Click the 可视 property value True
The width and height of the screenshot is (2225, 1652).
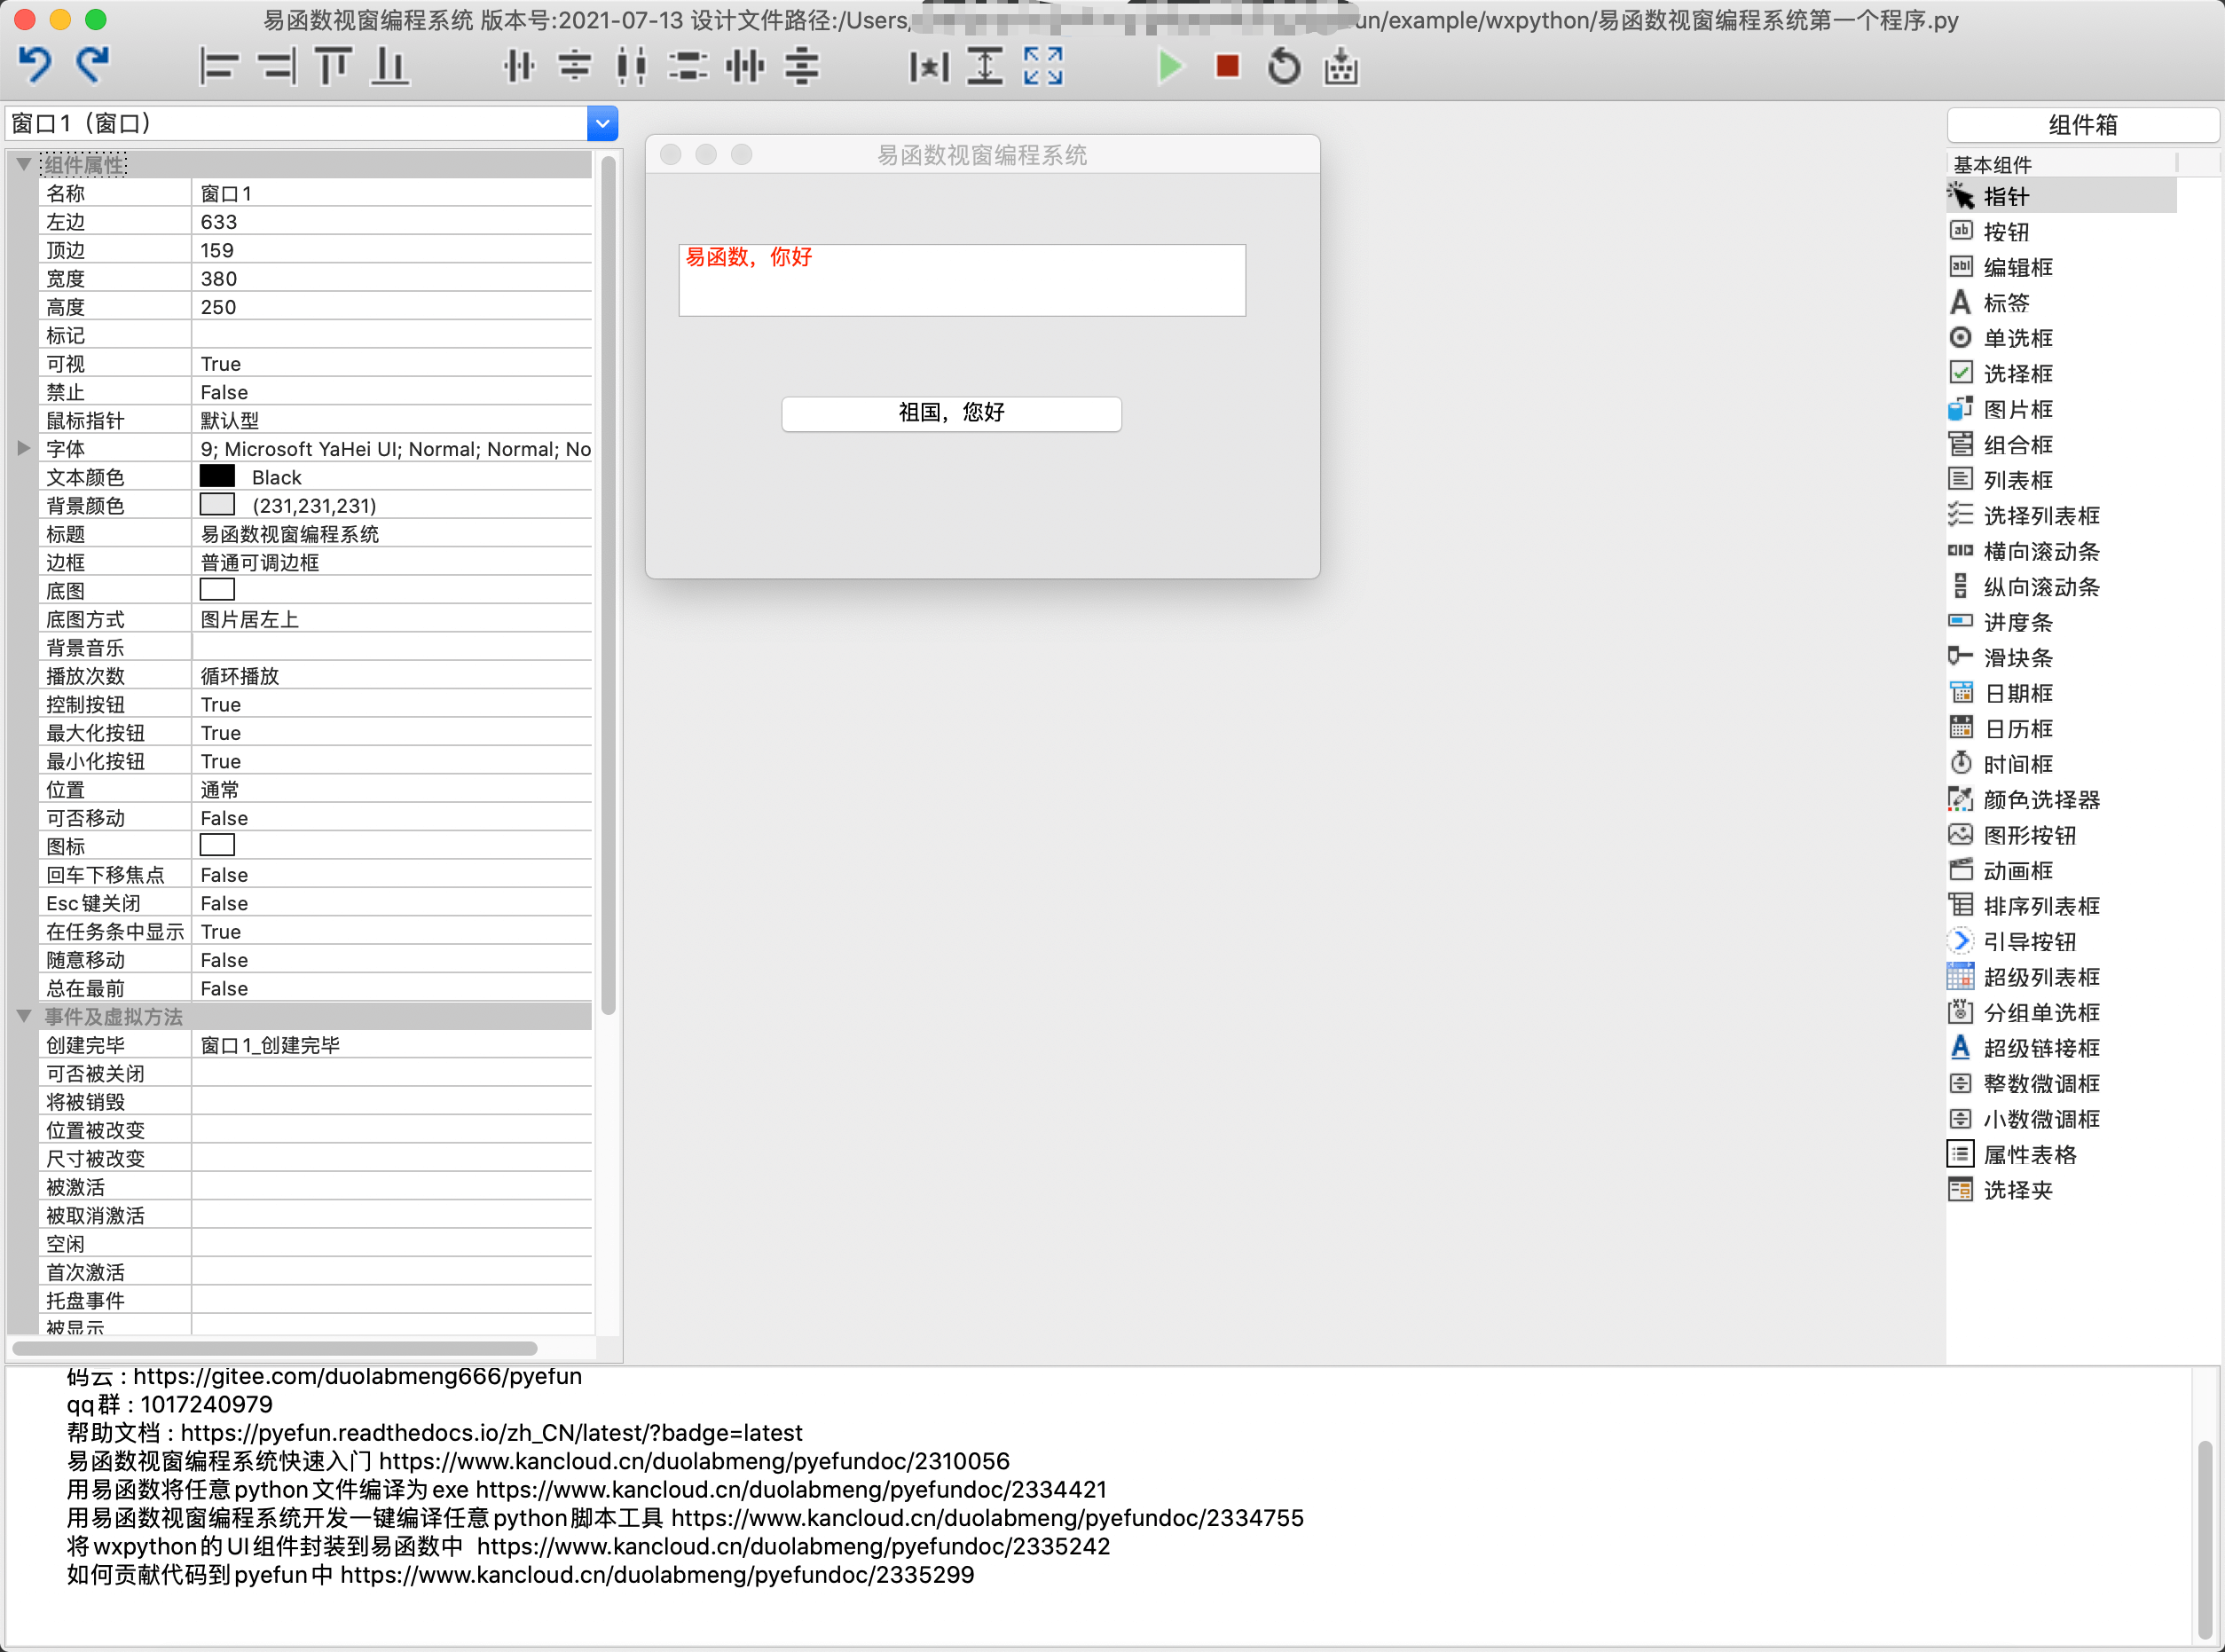click(x=392, y=363)
